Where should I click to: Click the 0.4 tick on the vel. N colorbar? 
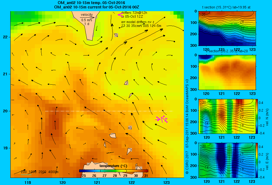click(x=261, y=103)
